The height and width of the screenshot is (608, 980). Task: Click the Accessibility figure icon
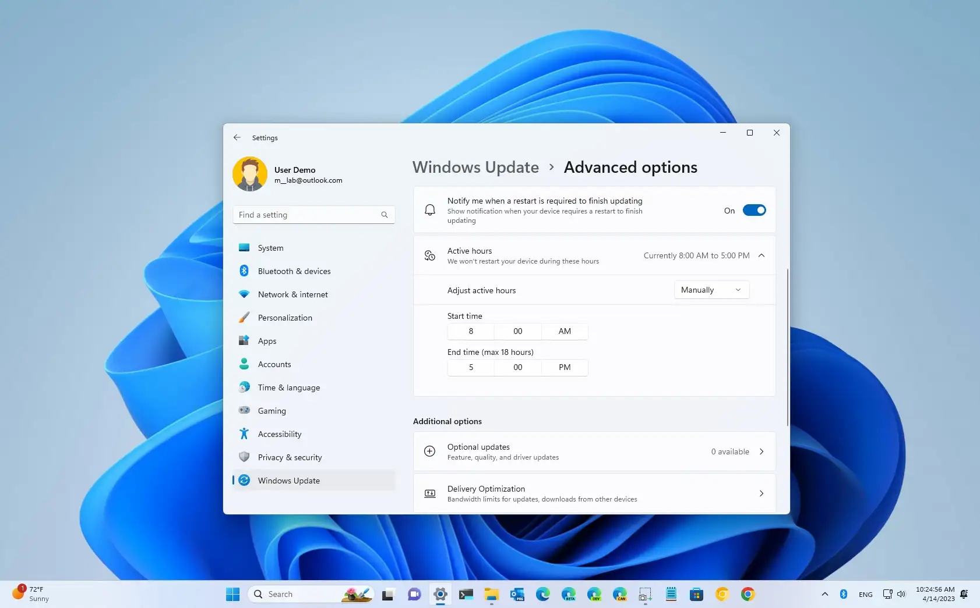244,434
